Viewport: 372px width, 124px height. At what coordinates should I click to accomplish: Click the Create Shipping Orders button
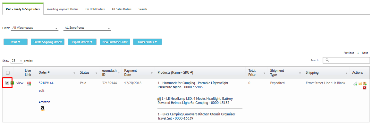[x=48, y=42]
